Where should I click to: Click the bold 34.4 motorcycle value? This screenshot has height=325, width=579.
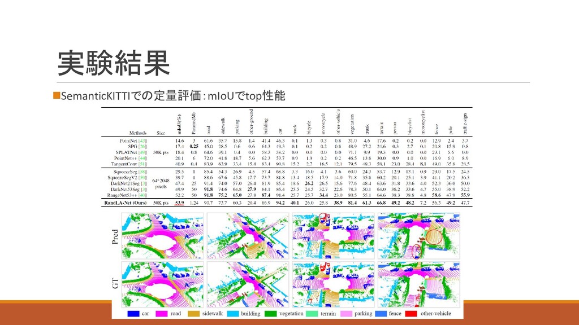coord(323,195)
